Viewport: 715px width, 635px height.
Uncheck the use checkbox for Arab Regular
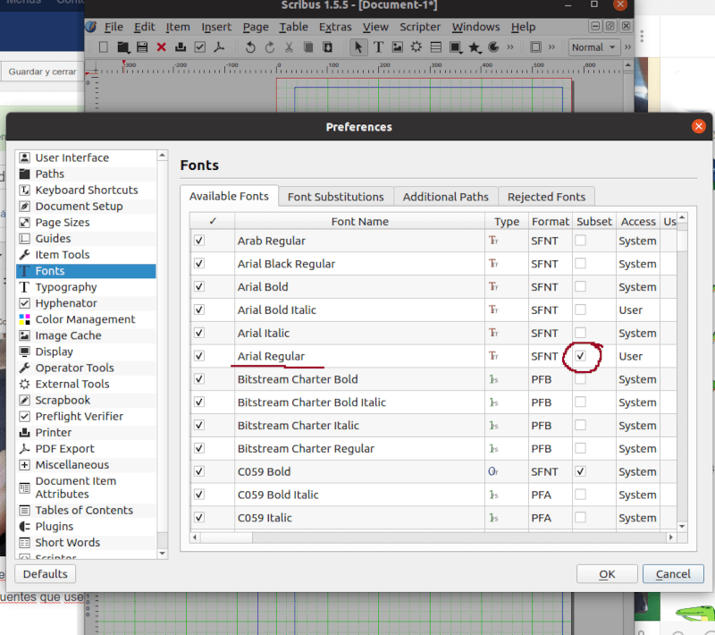199,241
